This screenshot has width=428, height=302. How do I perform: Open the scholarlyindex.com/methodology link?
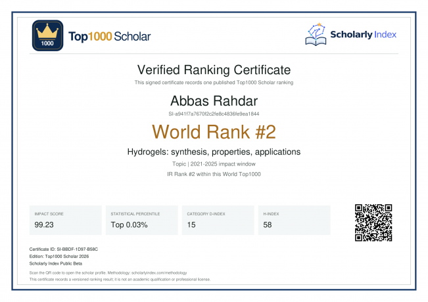point(159,273)
